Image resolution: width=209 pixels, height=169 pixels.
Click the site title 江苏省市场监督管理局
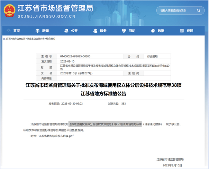pyautogui.click(x=55, y=8)
